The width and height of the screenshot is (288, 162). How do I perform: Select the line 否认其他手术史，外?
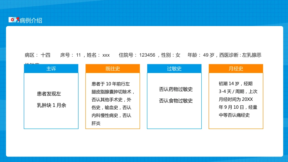(x=111, y=100)
